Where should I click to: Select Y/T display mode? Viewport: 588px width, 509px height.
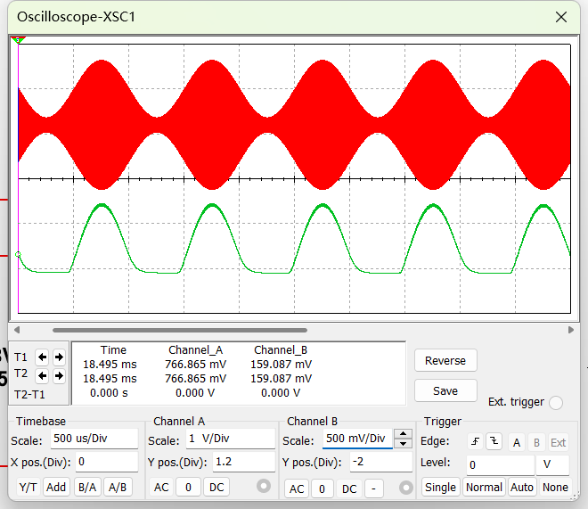[x=29, y=487]
